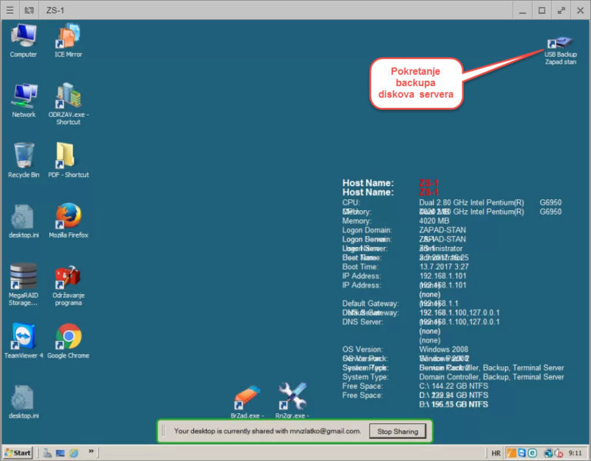The image size is (591, 461).
Task: Expand the Quick Launch overflow chevron
Action: tap(92, 451)
